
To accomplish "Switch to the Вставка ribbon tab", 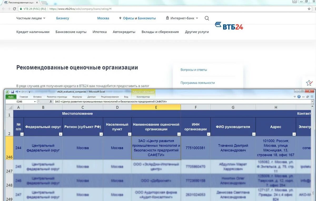I will point(37,97).
